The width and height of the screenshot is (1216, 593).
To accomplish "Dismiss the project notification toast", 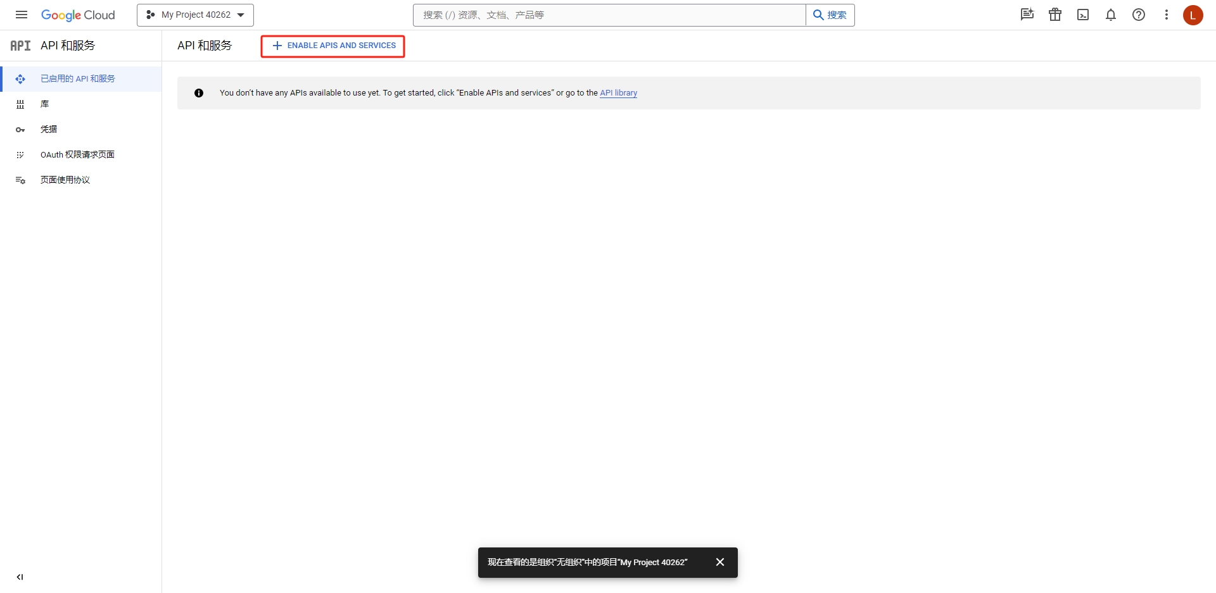I will 720,562.
